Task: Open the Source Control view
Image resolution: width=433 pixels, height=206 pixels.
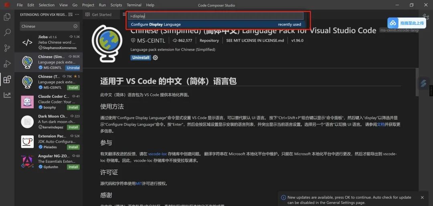Action: 7,48
